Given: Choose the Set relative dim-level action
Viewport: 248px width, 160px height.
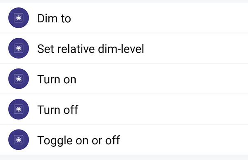Looking at the screenshot, I should point(124,48).
